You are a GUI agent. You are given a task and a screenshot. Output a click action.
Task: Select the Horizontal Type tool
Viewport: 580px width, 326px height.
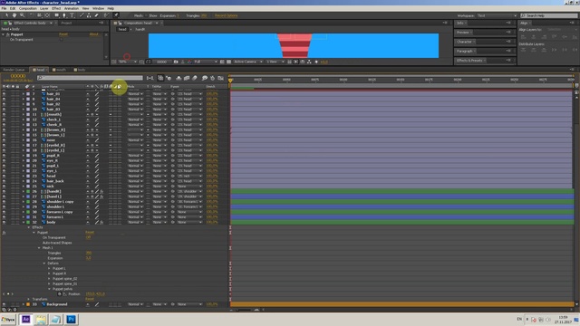click(x=72, y=15)
